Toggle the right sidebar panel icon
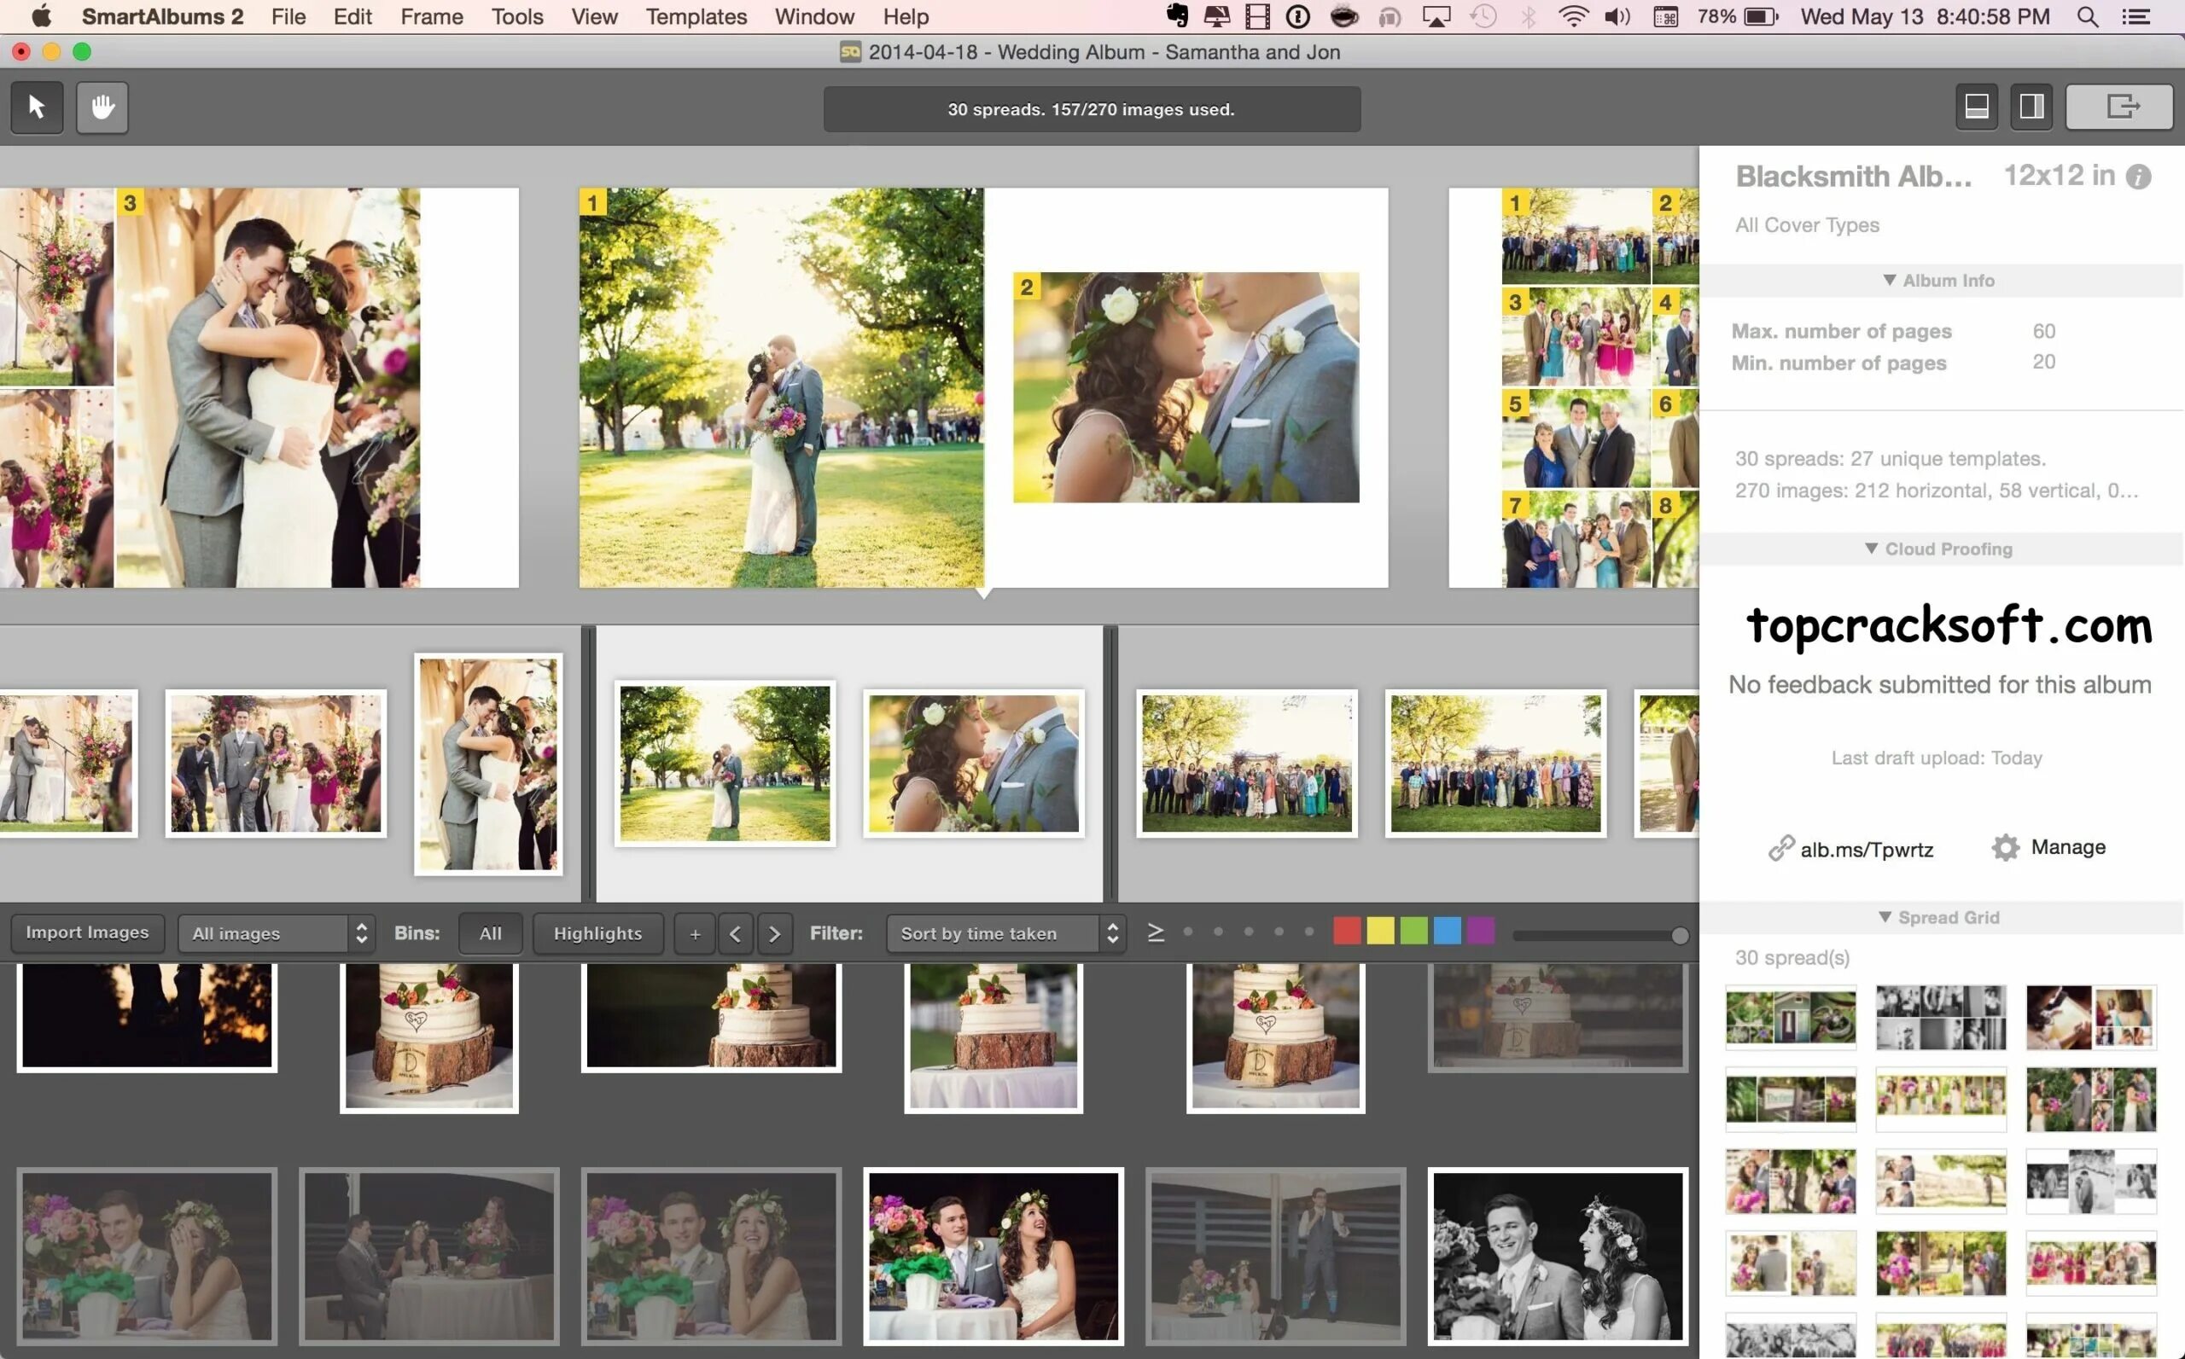This screenshot has width=2185, height=1359. pyautogui.click(x=2031, y=107)
